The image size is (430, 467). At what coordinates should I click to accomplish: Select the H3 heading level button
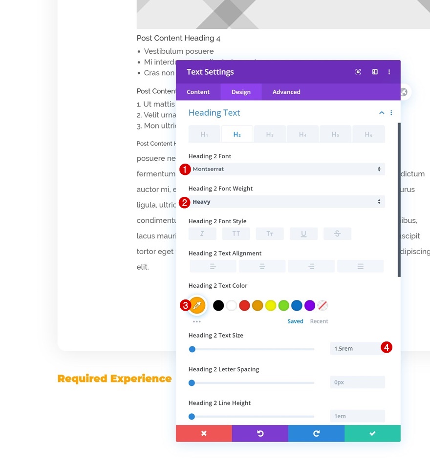(x=270, y=134)
